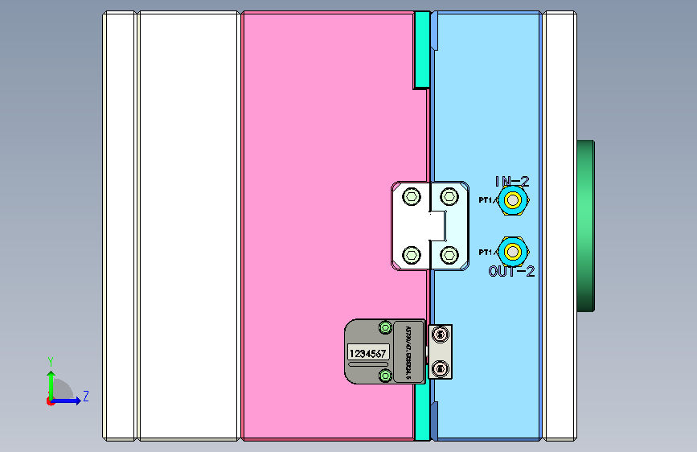The image size is (697, 452).
Task: Select the white lock half on pink plate
Action: point(411,226)
